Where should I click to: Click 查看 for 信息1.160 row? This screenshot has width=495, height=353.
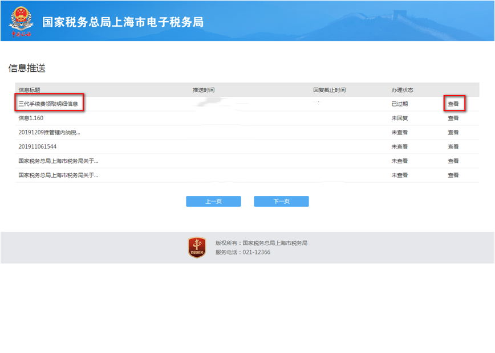tap(453, 118)
